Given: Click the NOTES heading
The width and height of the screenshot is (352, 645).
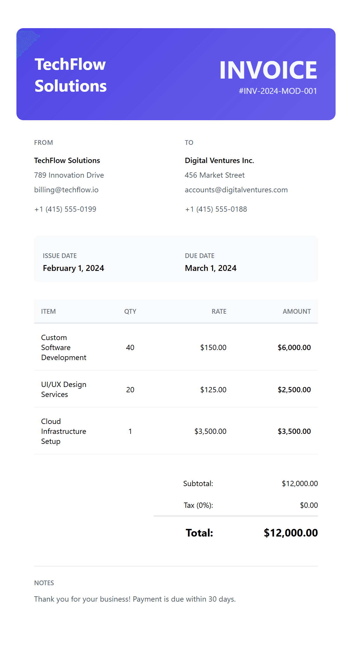Looking at the screenshot, I should pos(44,583).
